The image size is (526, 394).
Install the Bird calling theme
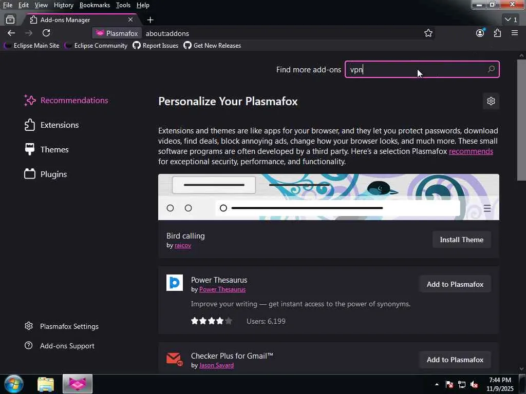click(x=461, y=240)
